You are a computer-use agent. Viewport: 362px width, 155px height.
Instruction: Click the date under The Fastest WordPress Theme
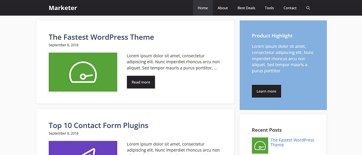coord(63,45)
